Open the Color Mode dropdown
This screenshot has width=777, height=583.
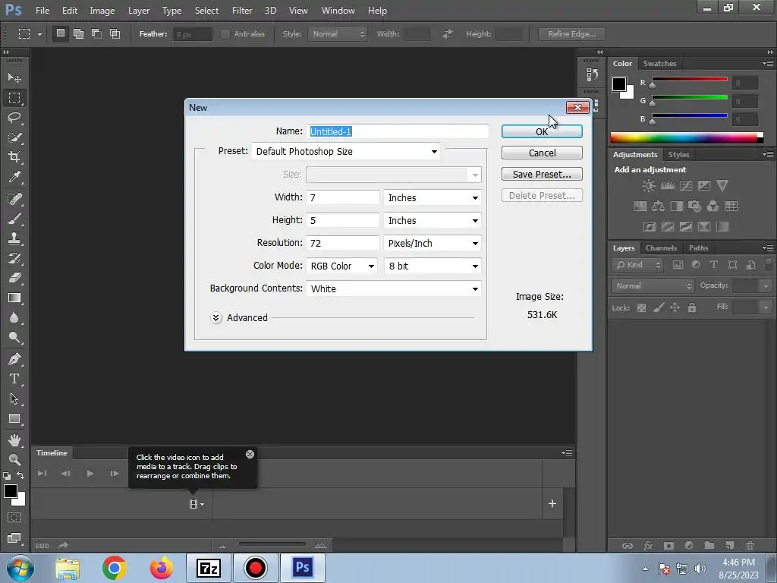(x=342, y=266)
